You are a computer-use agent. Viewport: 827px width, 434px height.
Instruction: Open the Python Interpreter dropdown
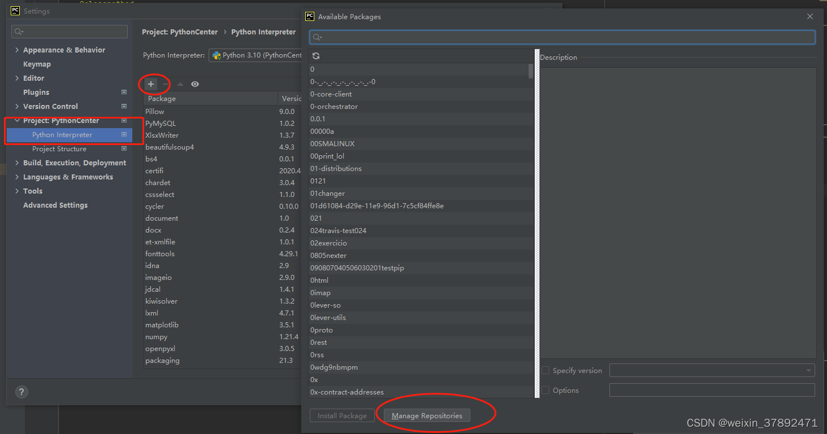(x=256, y=55)
